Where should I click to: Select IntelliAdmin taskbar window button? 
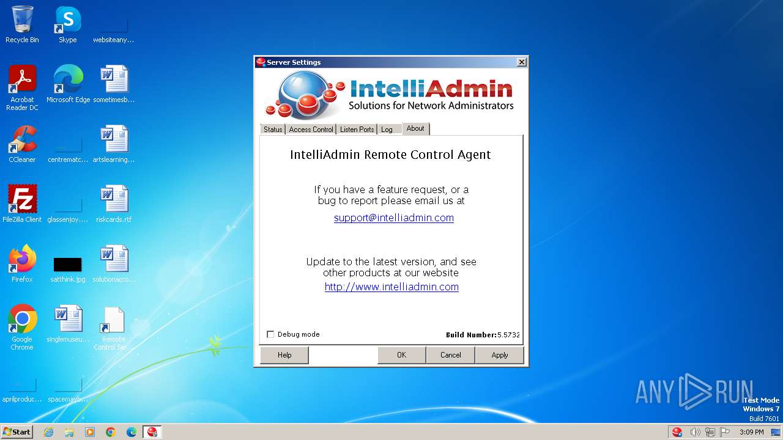tap(152, 432)
